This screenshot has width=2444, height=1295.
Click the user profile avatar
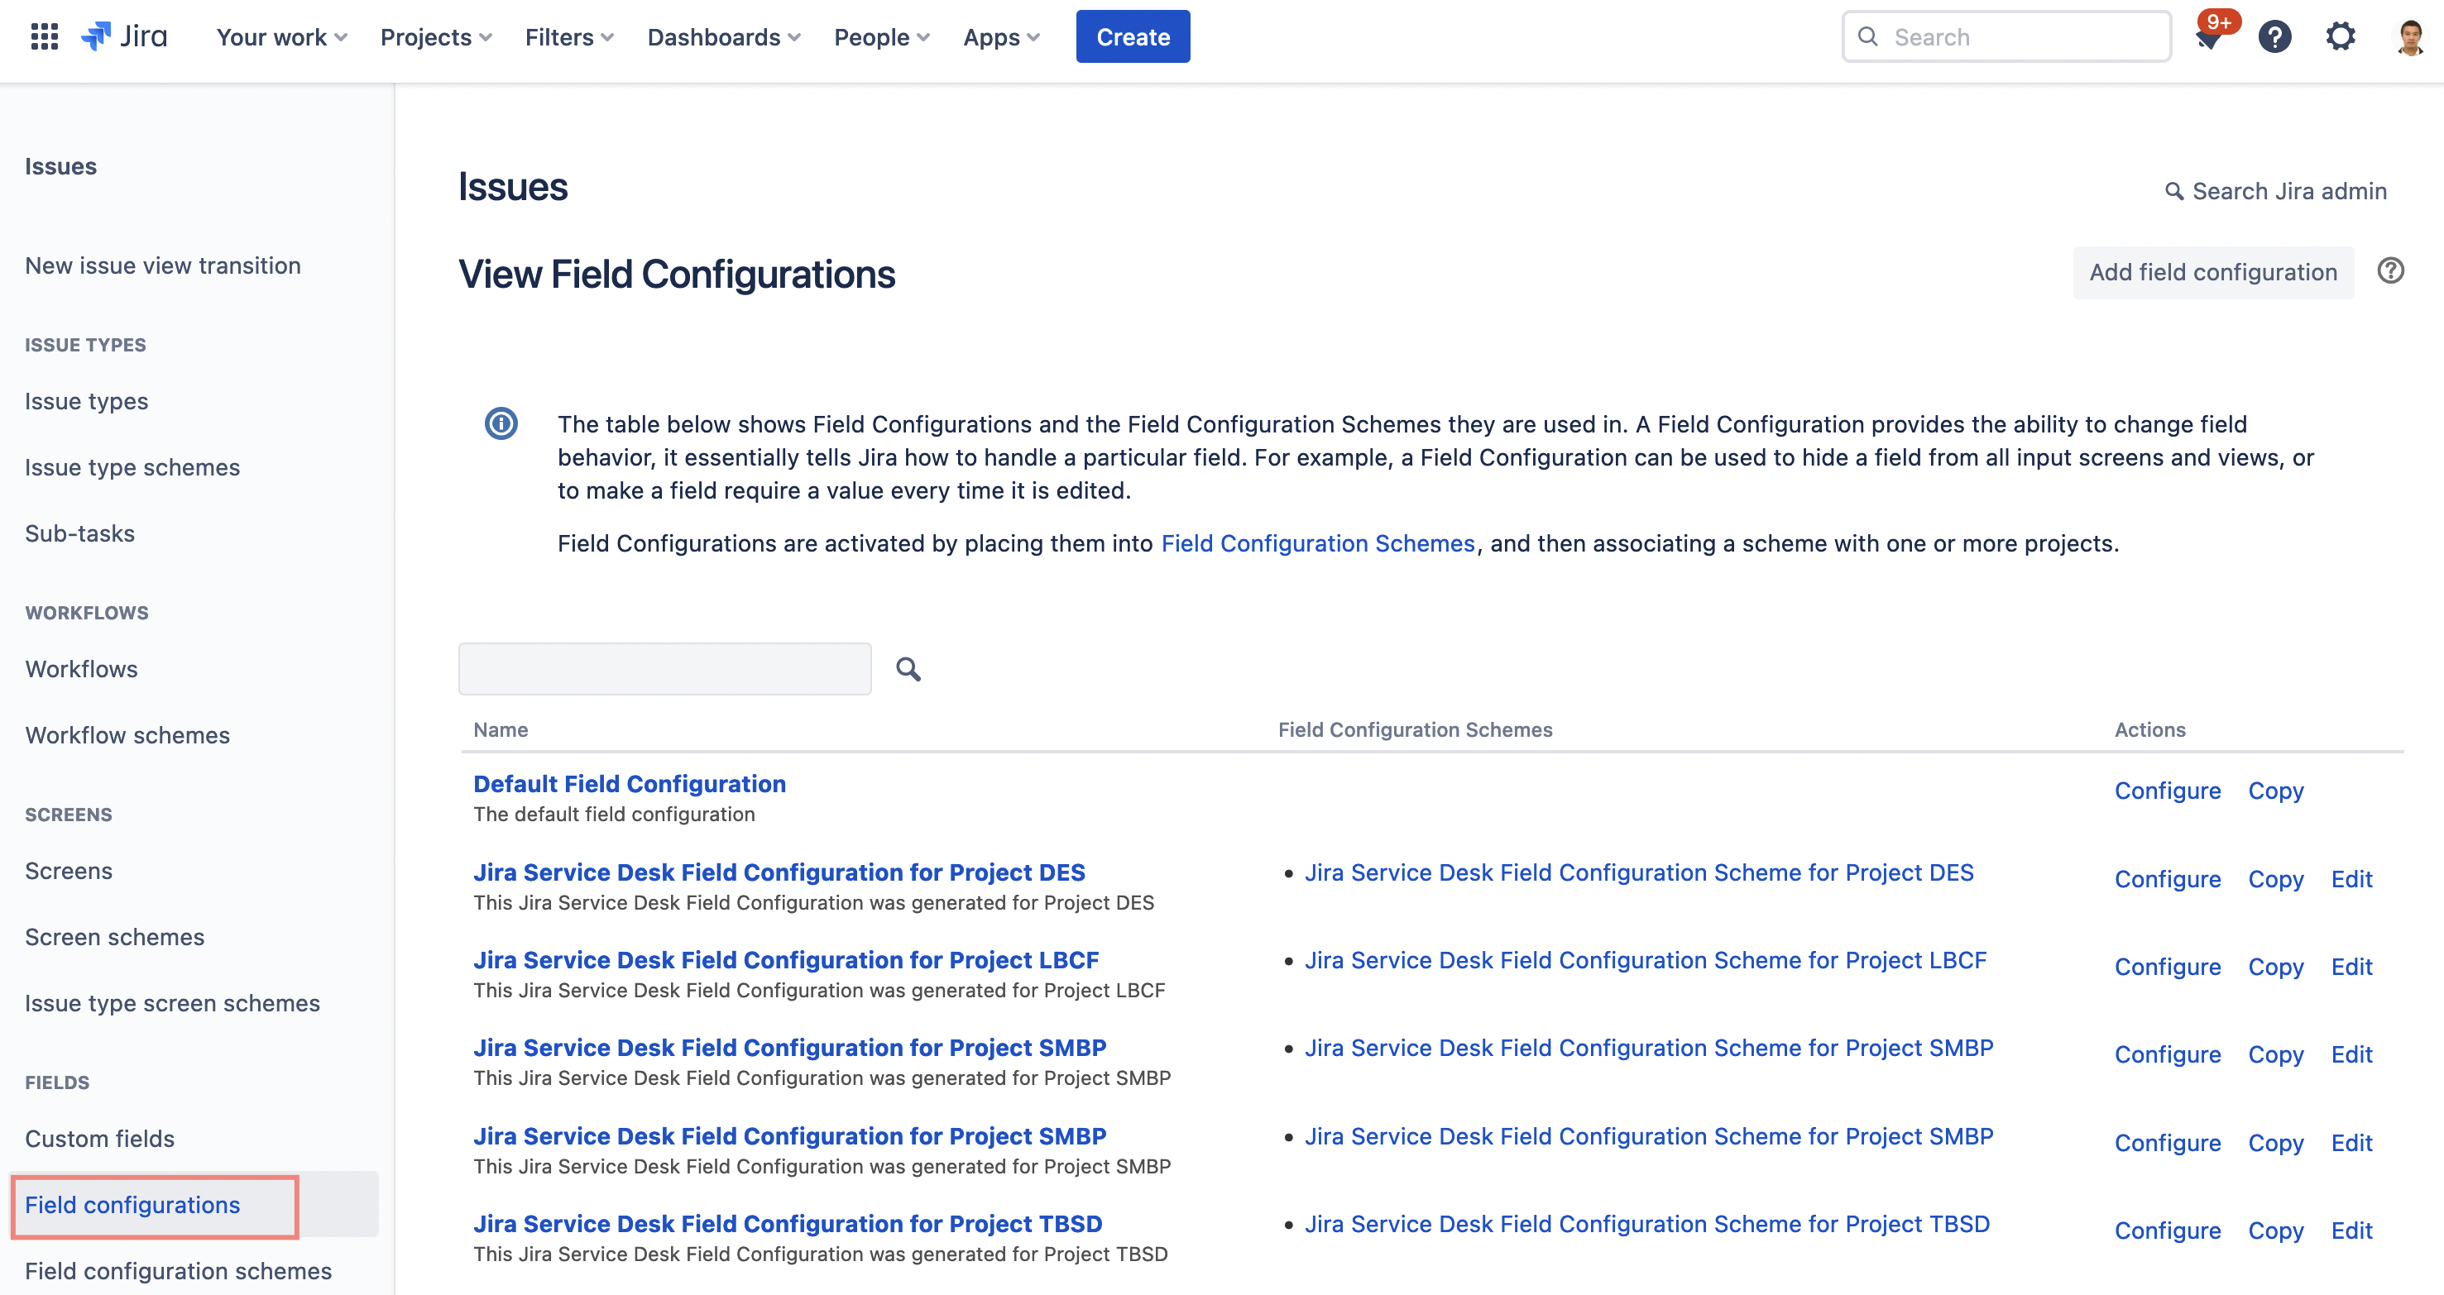point(2409,37)
